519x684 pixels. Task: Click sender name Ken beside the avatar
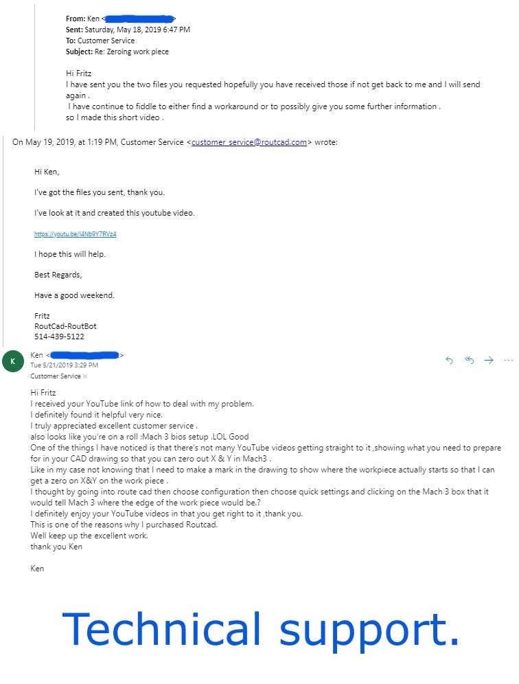point(36,355)
